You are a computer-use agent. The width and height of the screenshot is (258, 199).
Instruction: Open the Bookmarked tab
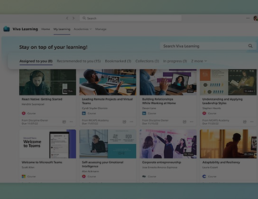pyautogui.click(x=118, y=61)
